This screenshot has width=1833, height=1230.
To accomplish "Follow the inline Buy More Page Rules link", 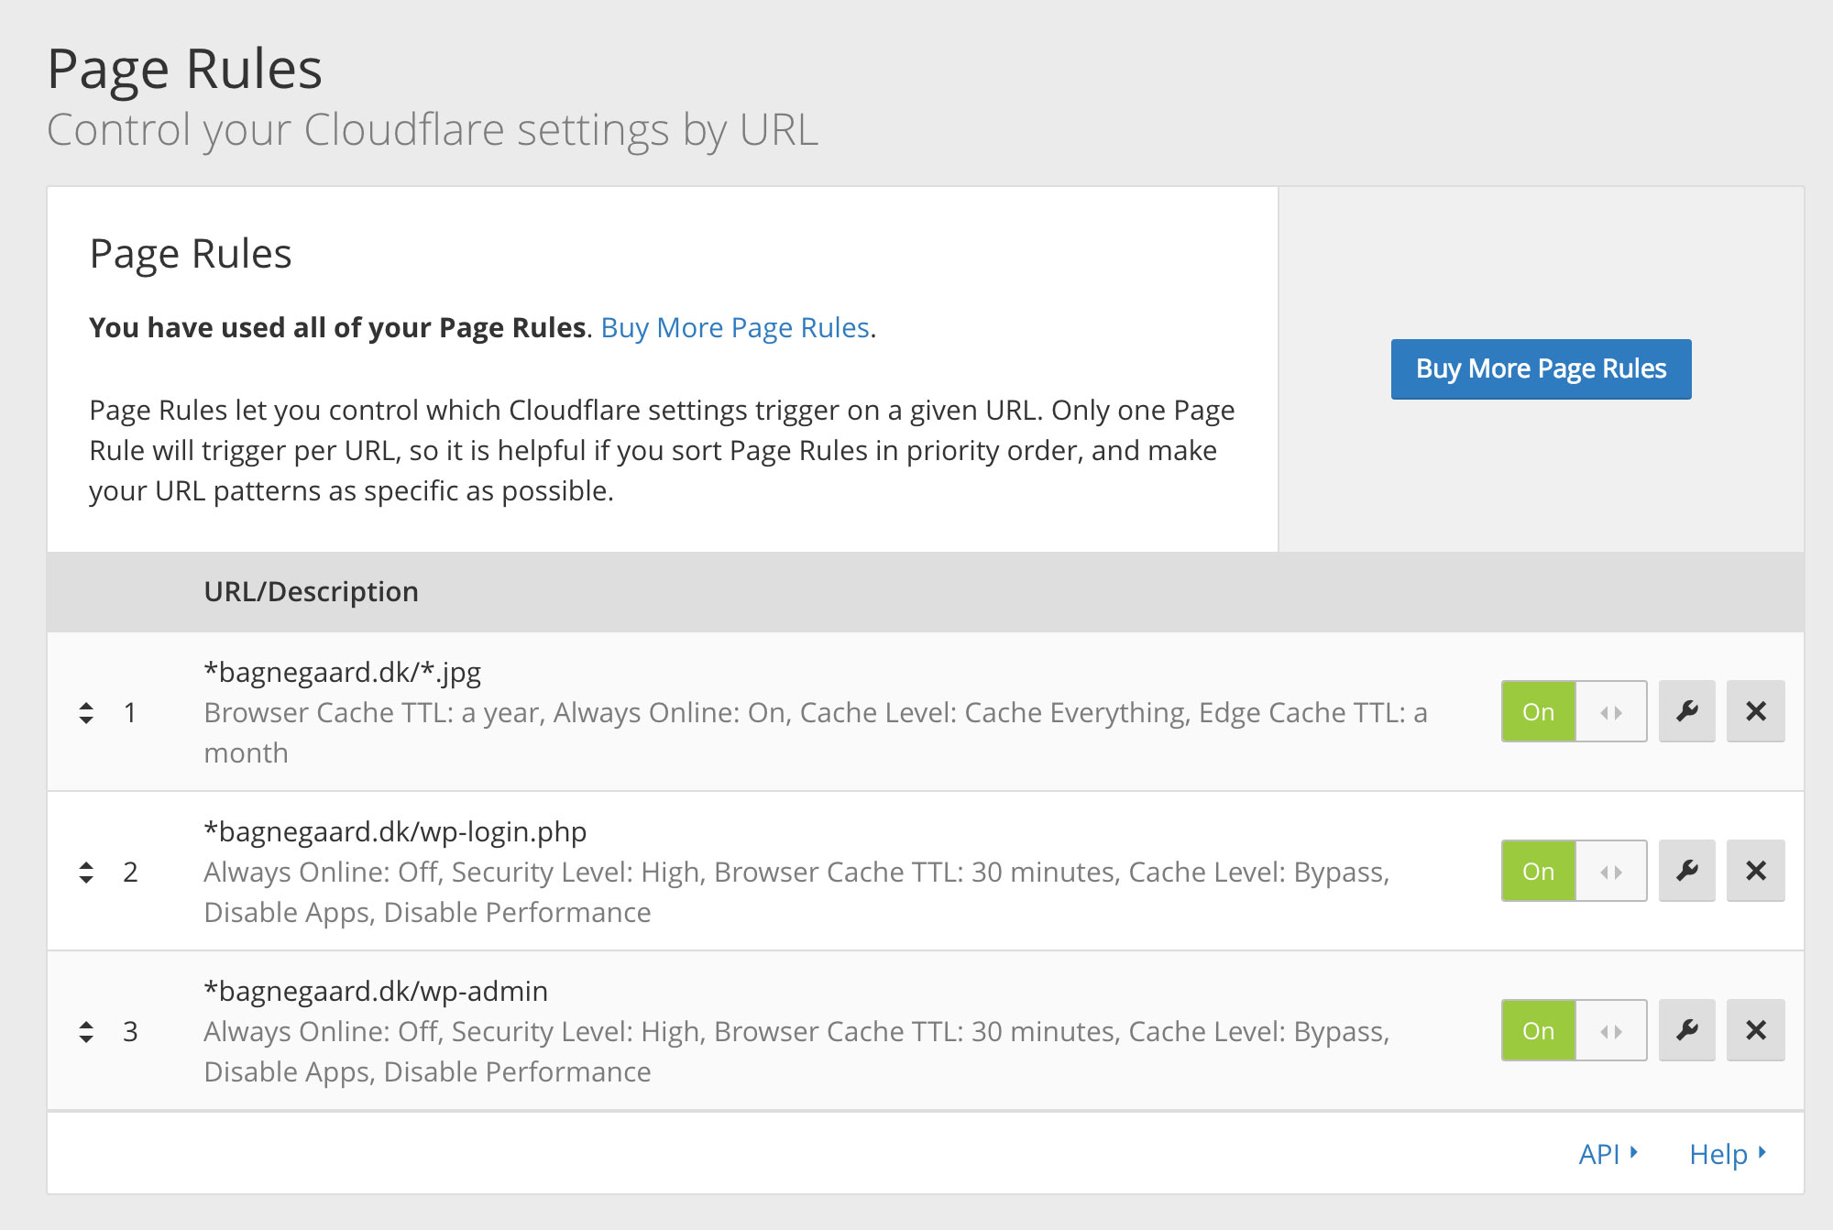I will [735, 327].
